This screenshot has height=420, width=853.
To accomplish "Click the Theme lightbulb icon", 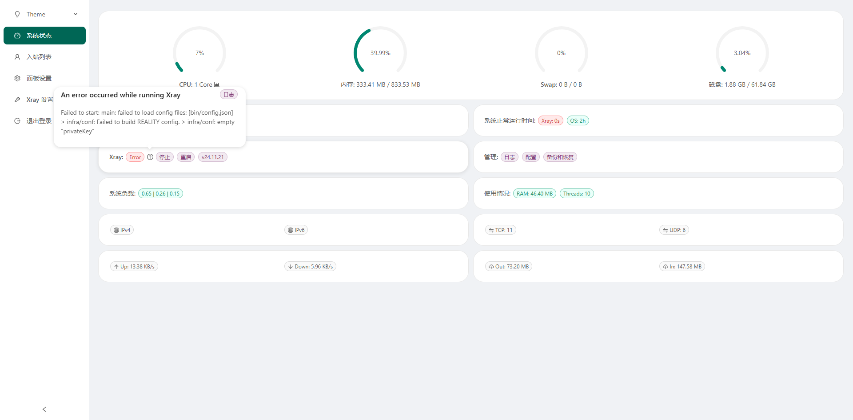I will pyautogui.click(x=17, y=14).
